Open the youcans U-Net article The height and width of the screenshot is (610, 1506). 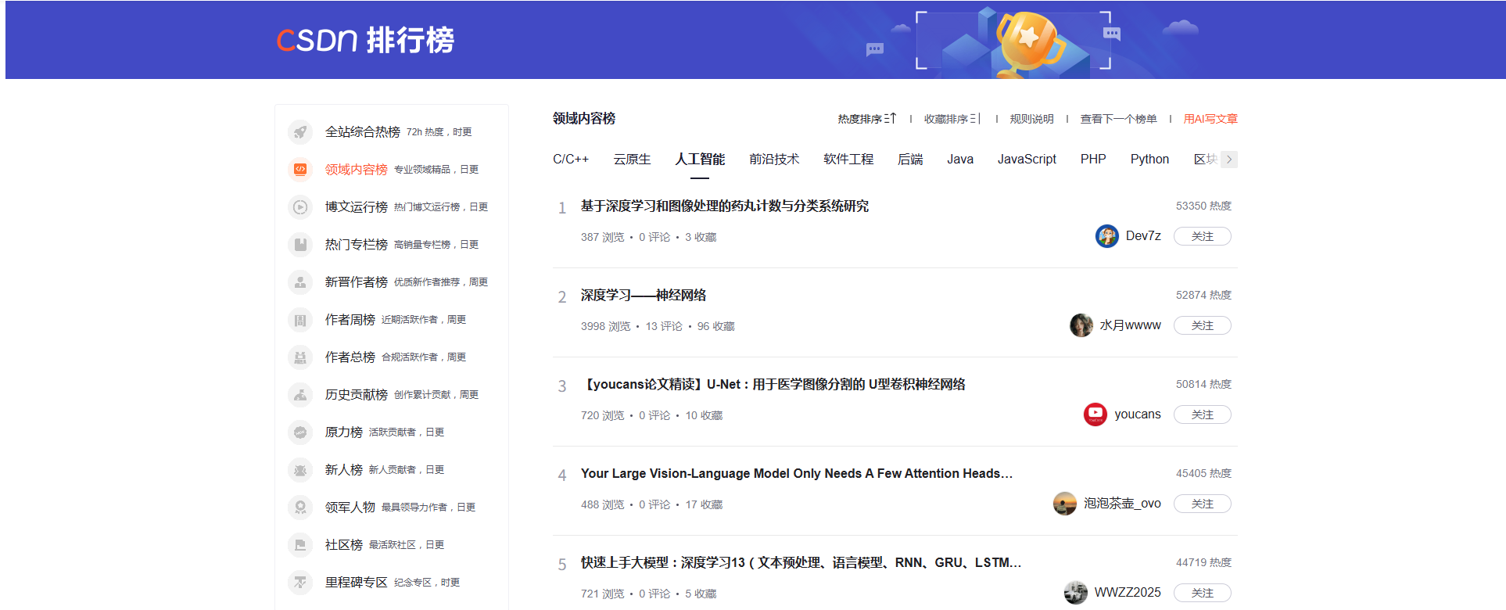click(x=773, y=385)
